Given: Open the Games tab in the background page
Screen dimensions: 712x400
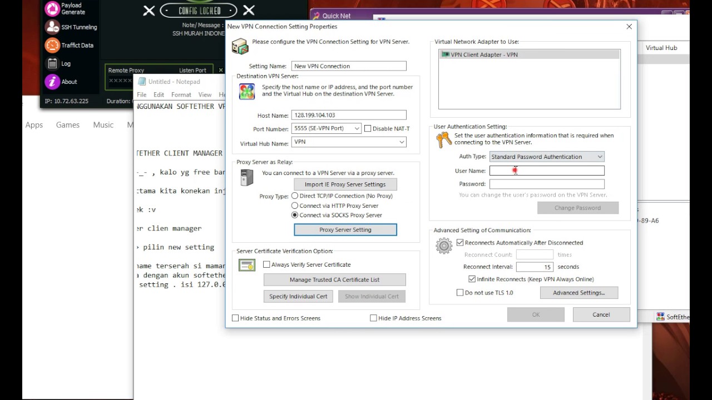Looking at the screenshot, I should 68,125.
